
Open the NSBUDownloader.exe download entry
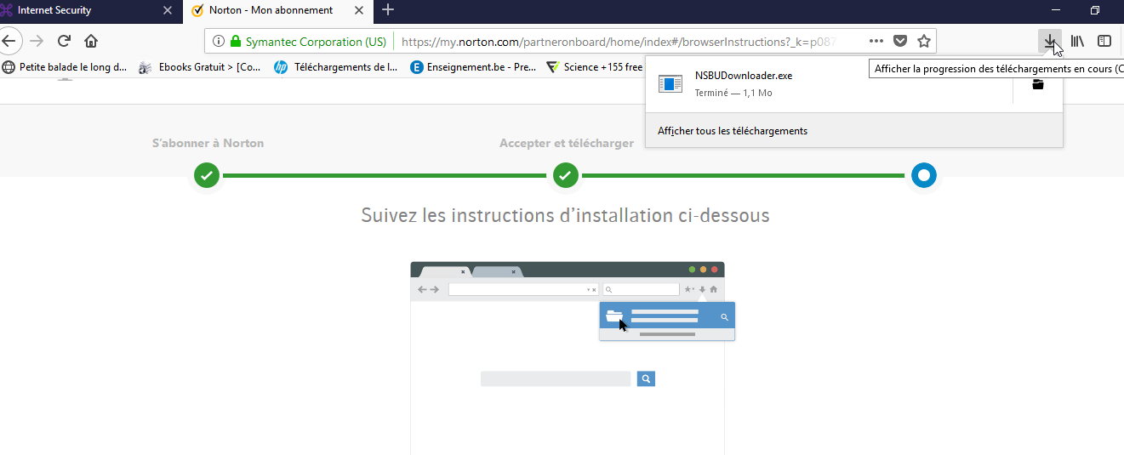pyautogui.click(x=830, y=83)
